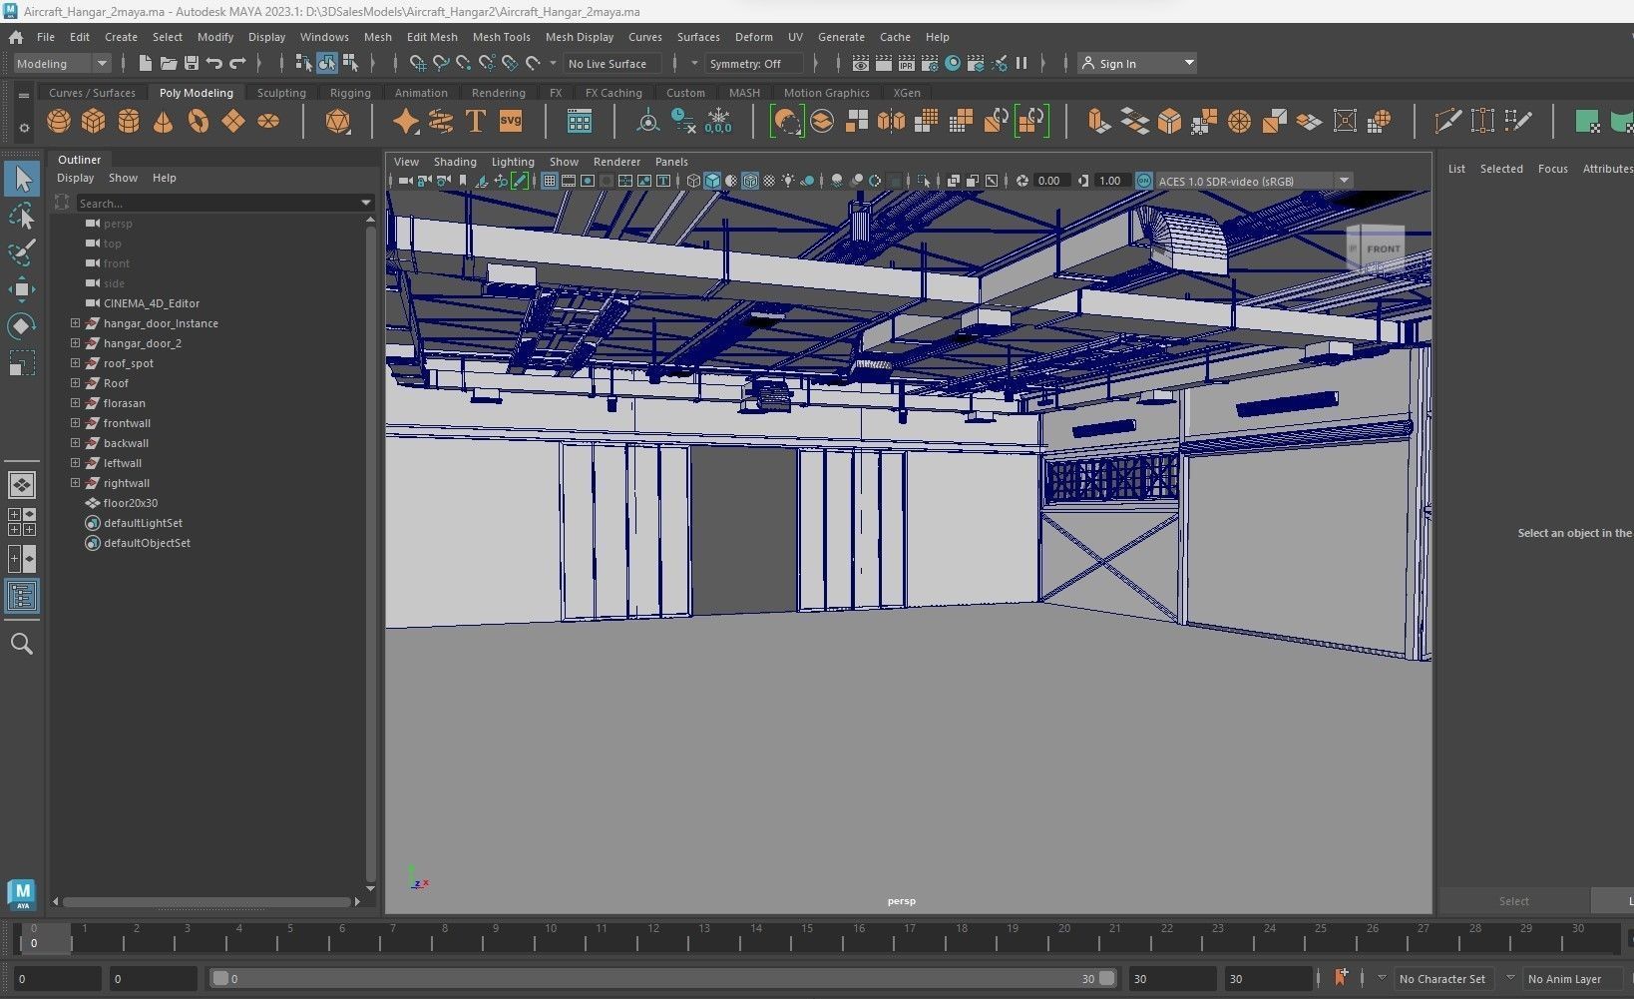Click the Maya home icon
Image resolution: width=1634 pixels, height=999 pixels.
pos(16,37)
